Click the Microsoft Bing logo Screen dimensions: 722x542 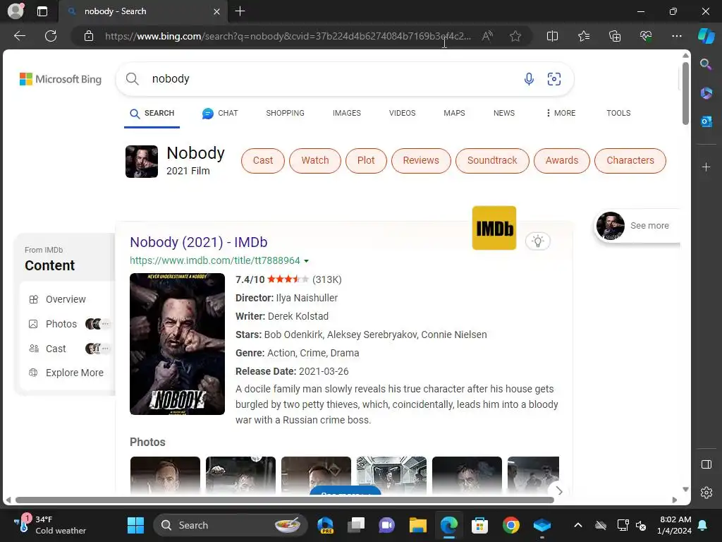(61, 79)
